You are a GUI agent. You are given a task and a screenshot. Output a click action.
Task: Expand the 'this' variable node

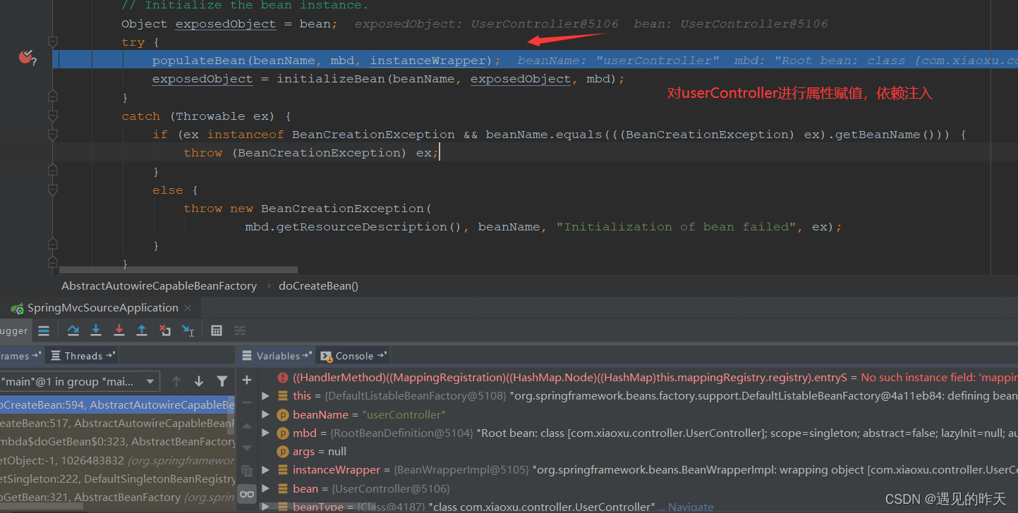click(266, 396)
